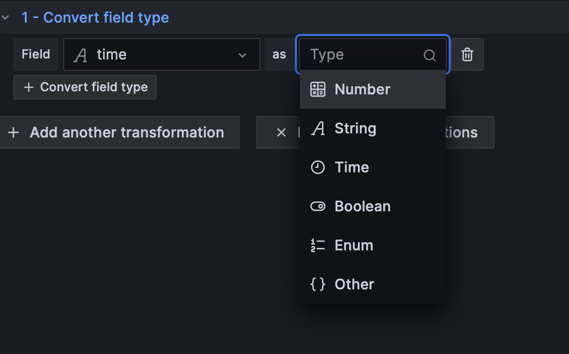
Task: Choose String from the type list
Action: 355,128
